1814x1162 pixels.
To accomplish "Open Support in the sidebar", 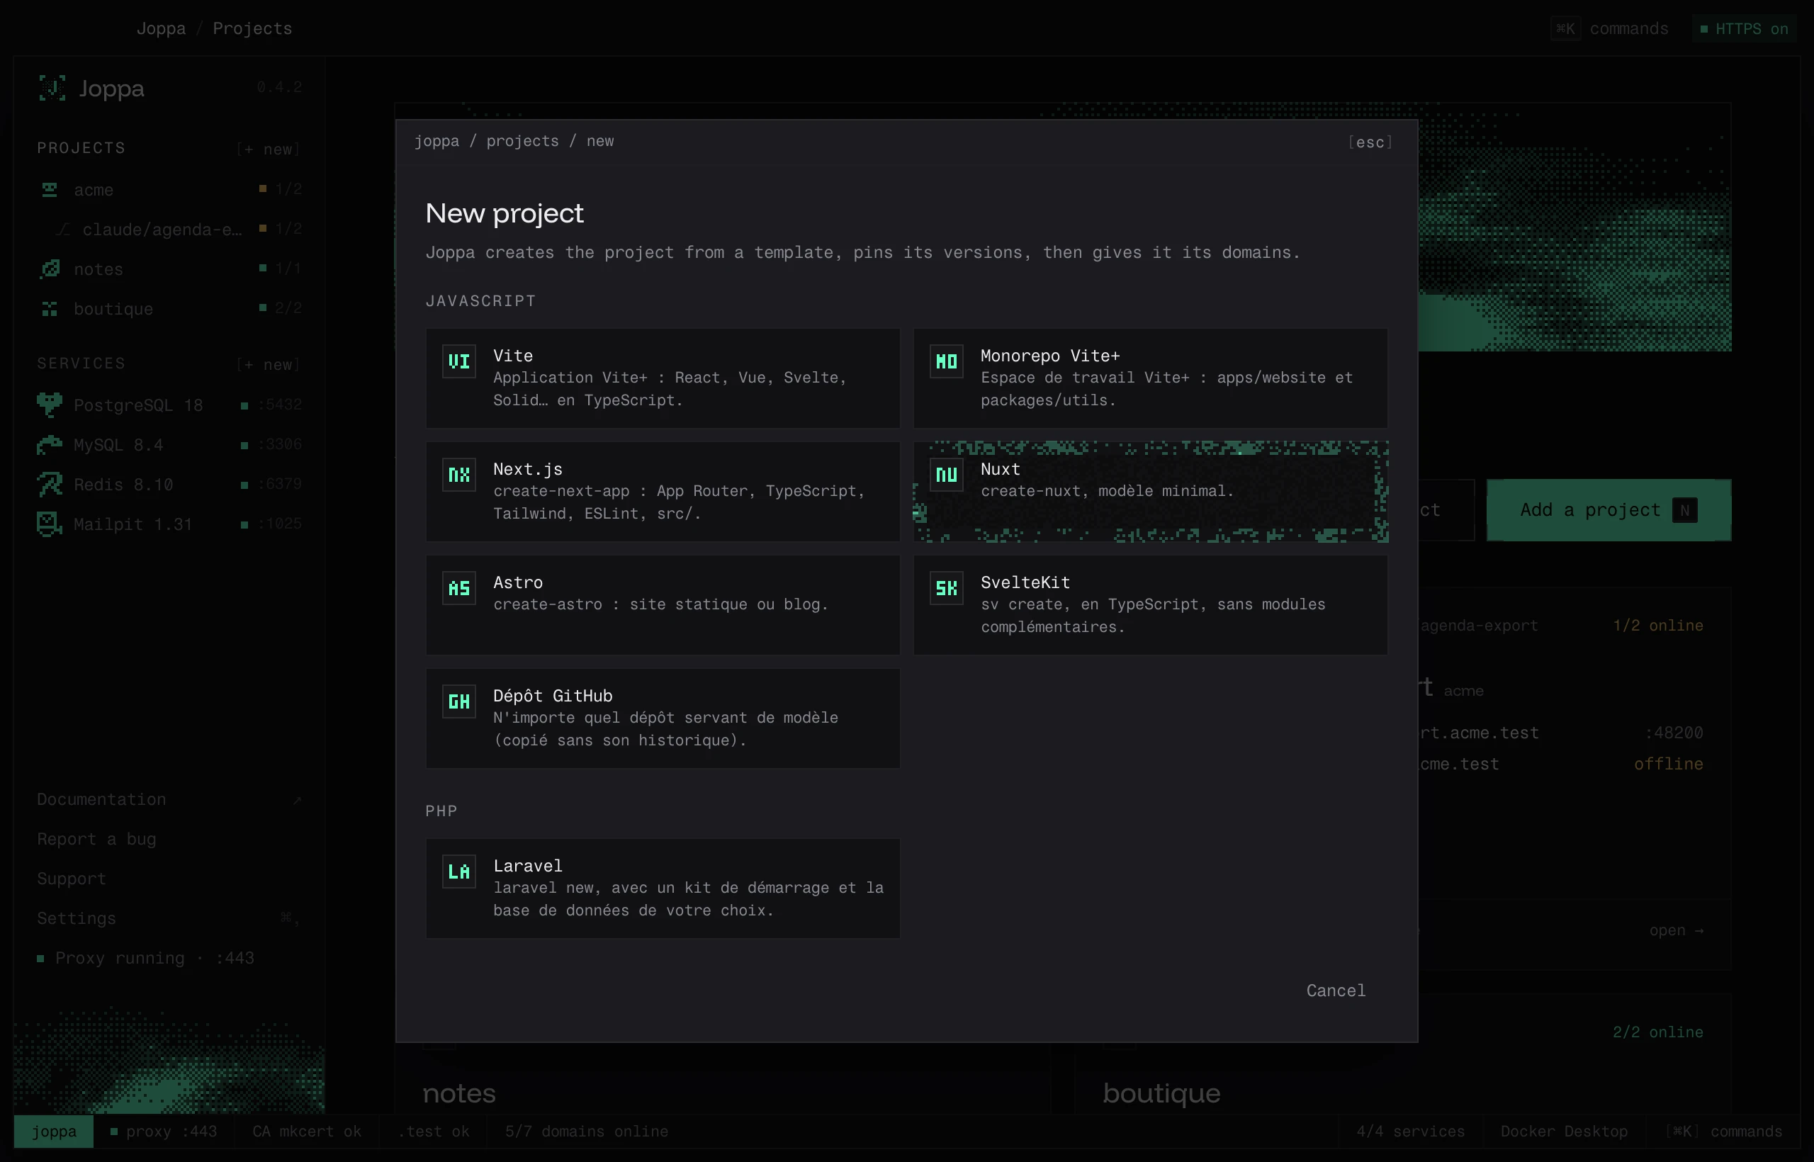I will click(x=72, y=879).
